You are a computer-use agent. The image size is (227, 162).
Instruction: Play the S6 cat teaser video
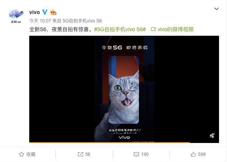pos(124,89)
